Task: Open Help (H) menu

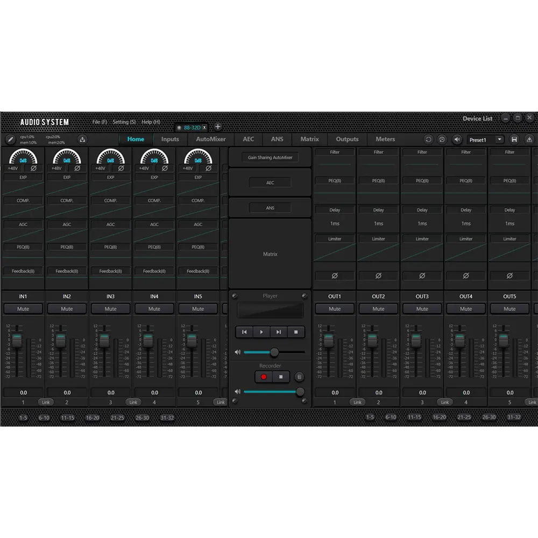Action: 151,122
